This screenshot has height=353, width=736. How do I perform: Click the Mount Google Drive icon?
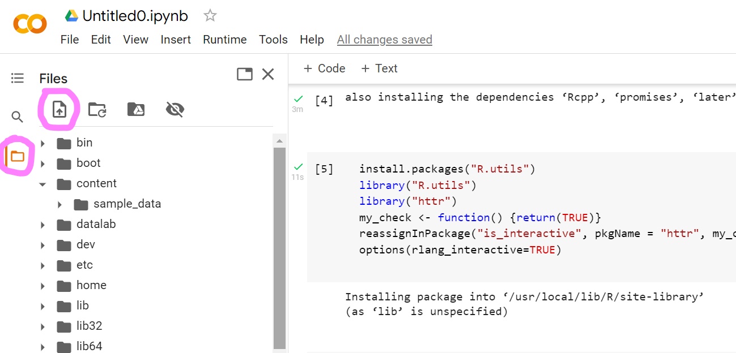click(136, 109)
